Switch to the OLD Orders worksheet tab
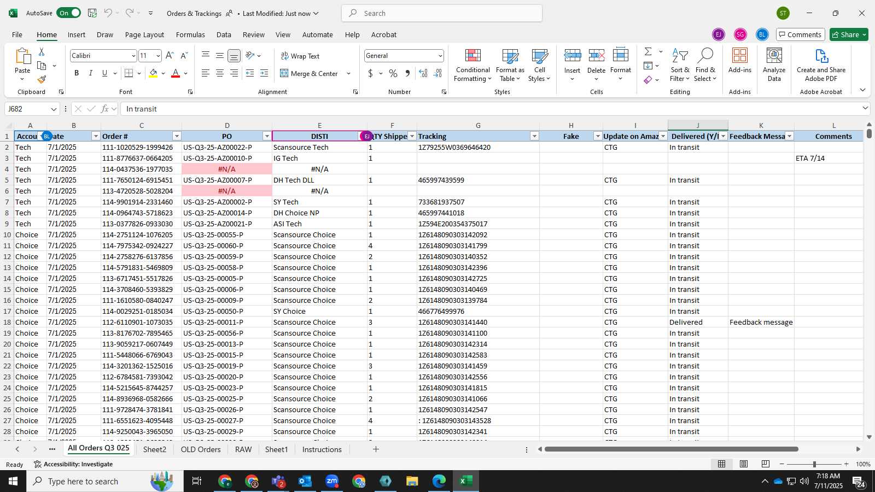This screenshot has height=492, width=875. (201, 449)
